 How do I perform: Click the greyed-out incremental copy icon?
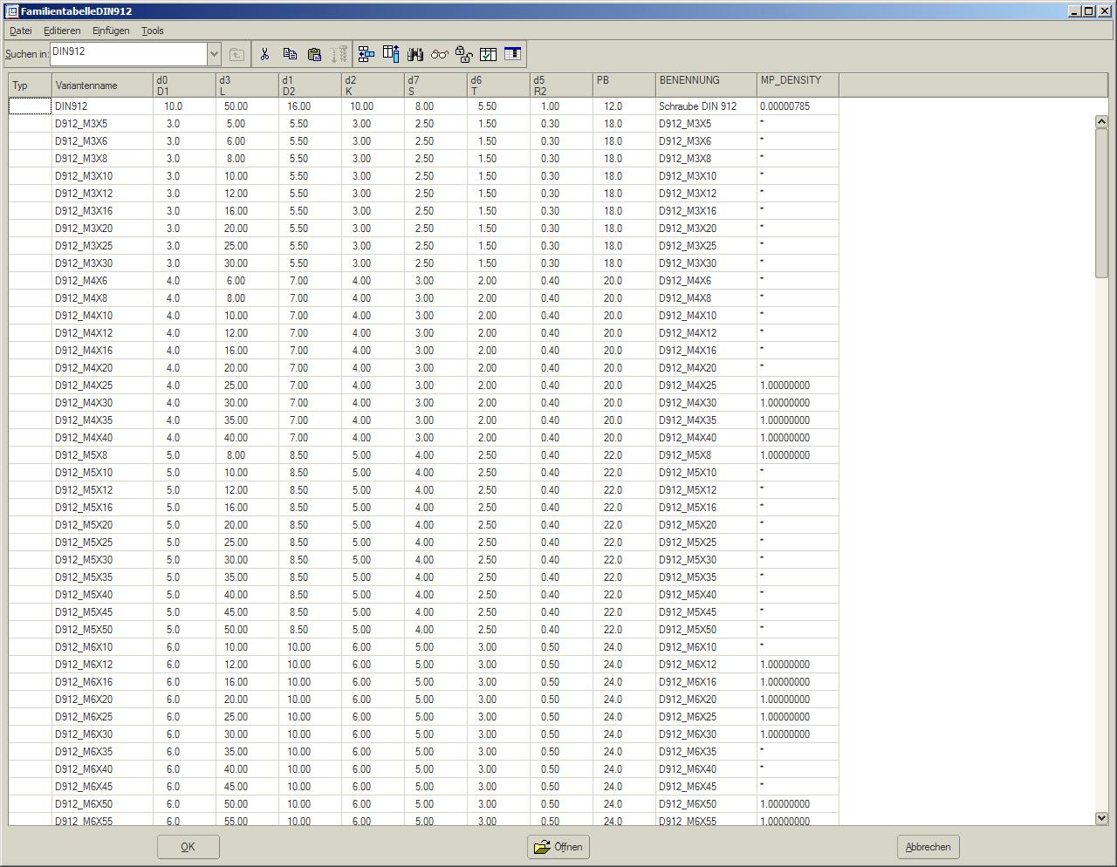tap(339, 54)
